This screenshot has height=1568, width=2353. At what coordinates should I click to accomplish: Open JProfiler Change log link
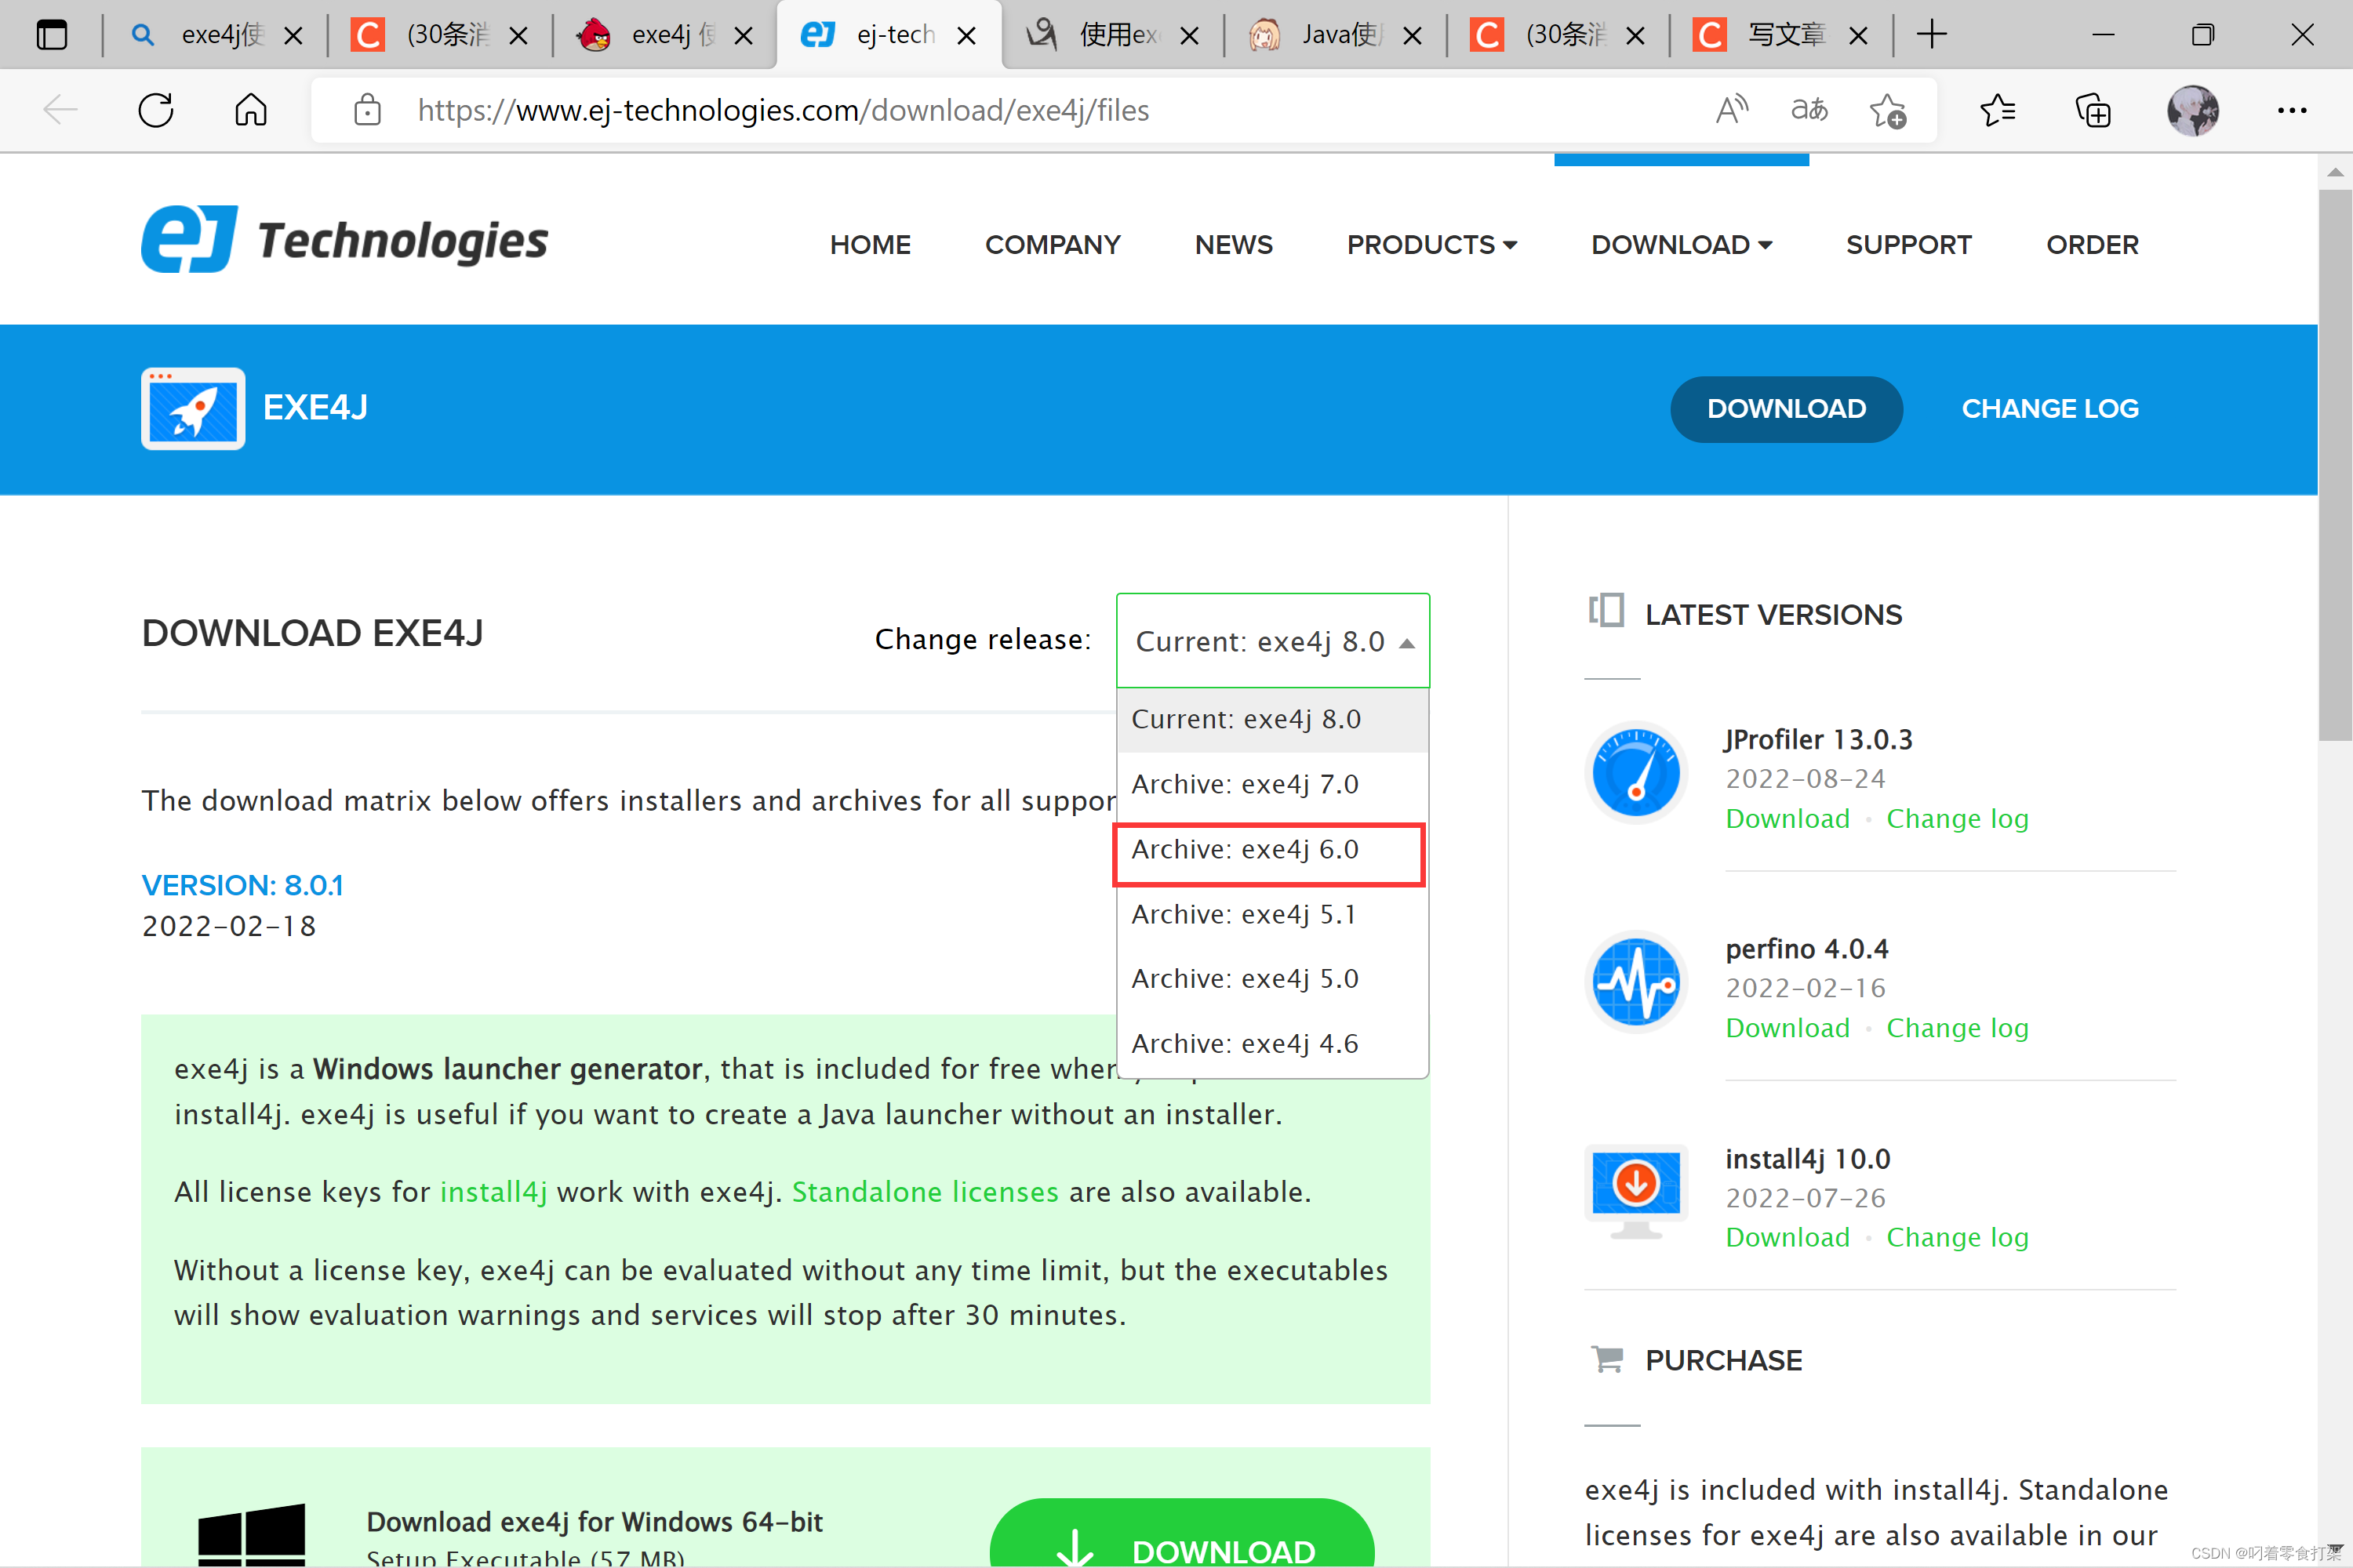pyautogui.click(x=1957, y=819)
